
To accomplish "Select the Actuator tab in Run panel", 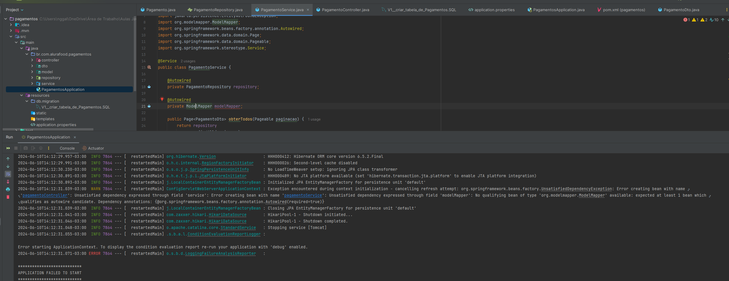I will [x=93, y=148].
